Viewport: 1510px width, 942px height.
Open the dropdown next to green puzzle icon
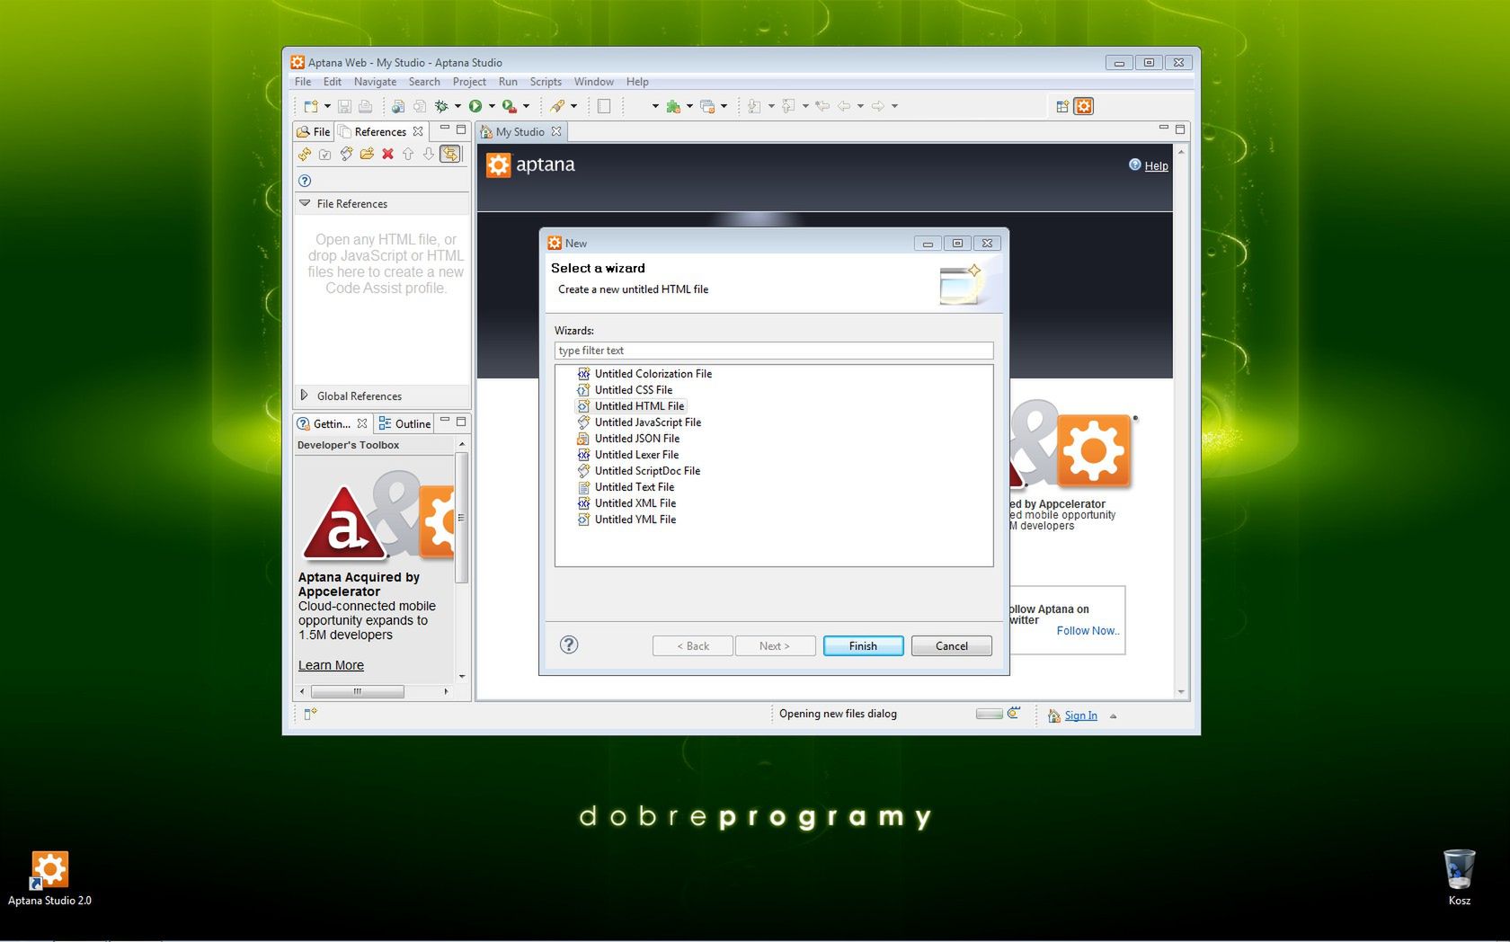point(689,106)
